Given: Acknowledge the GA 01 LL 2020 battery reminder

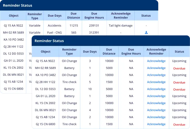Looking at the screenshot, I should pos(156,96).
